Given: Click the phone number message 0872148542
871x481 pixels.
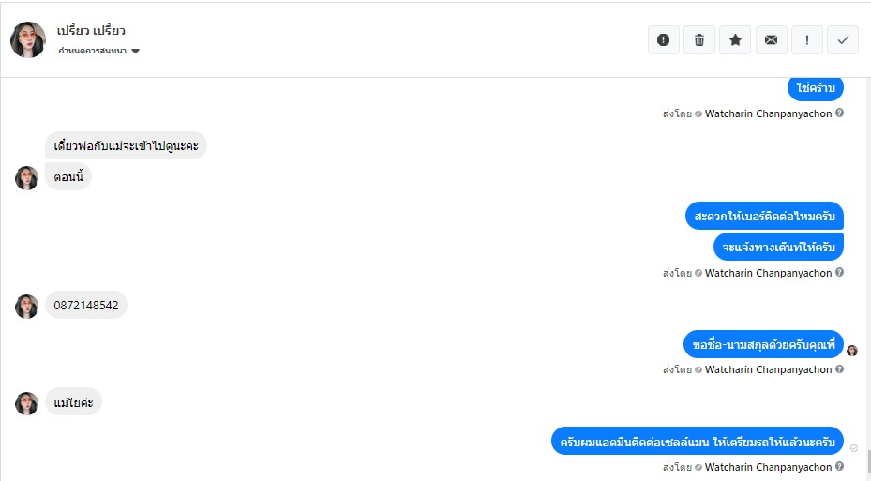Looking at the screenshot, I should [86, 306].
